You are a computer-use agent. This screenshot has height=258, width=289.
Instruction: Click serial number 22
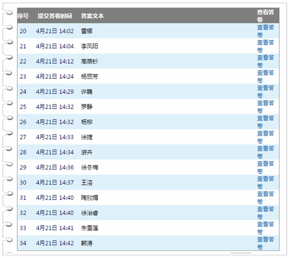(x=23, y=61)
